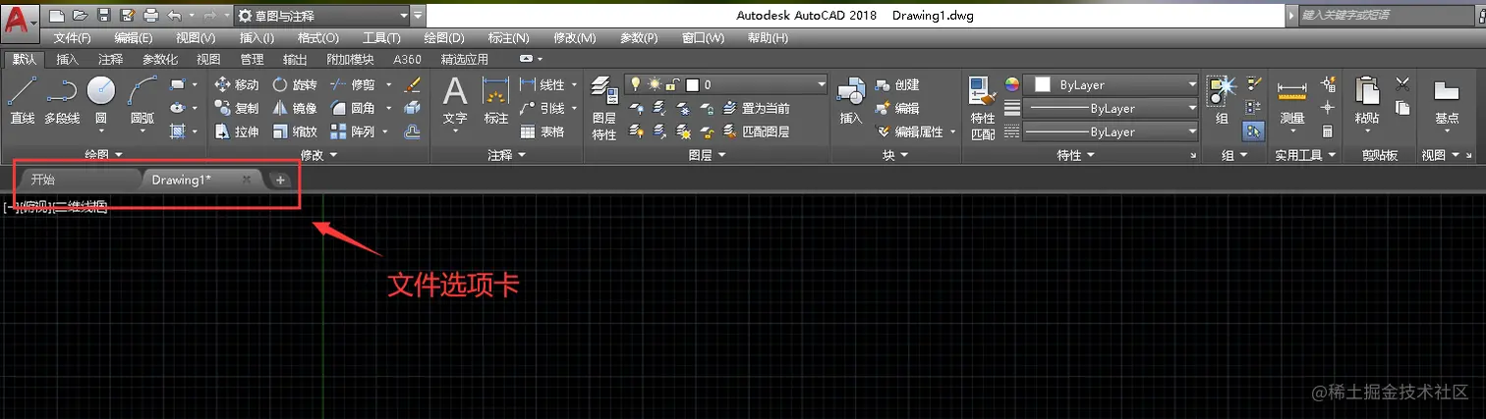Toggle layer on/off lightbulb icon
This screenshot has height=419, width=1486.
[x=636, y=84]
